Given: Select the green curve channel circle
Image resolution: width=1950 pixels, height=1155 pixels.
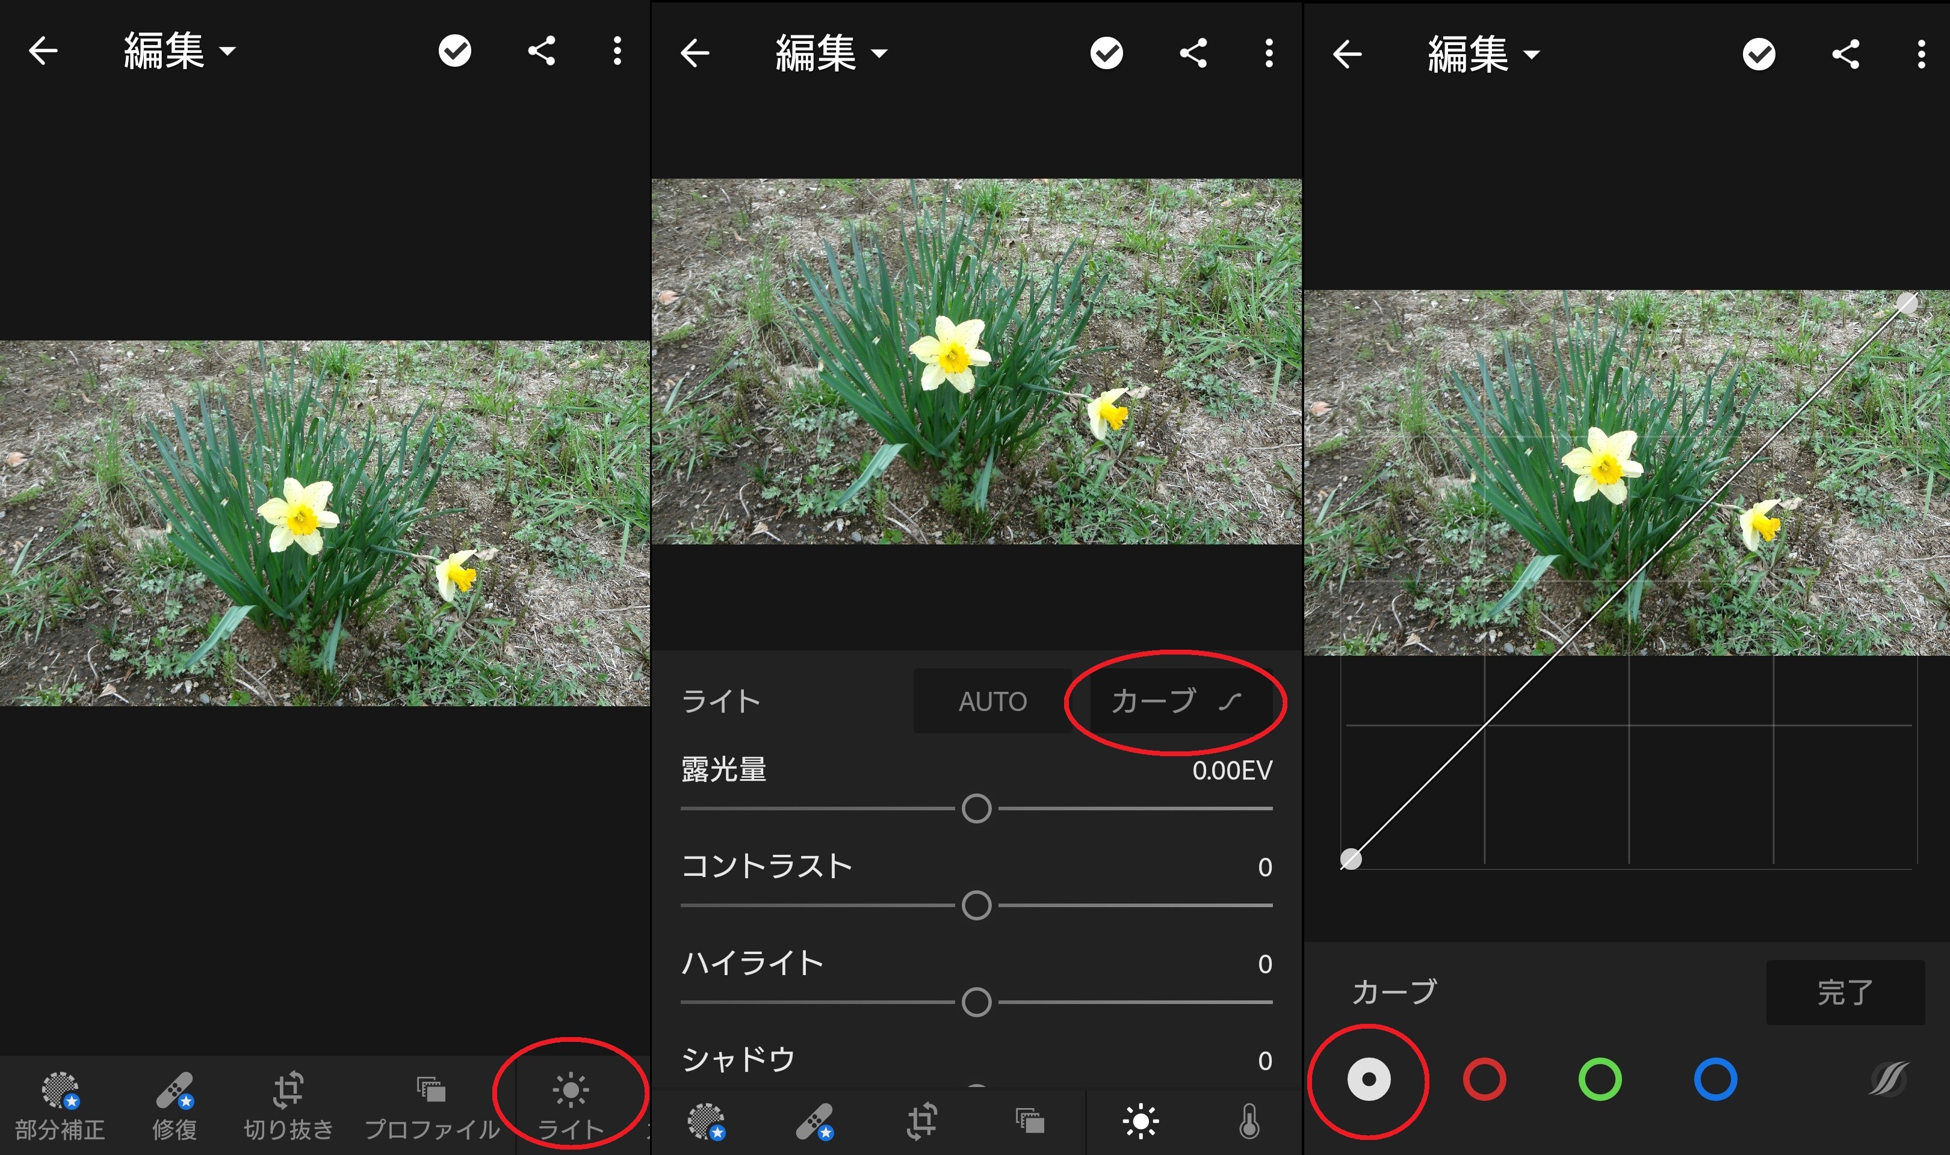Looking at the screenshot, I should (x=1600, y=1080).
